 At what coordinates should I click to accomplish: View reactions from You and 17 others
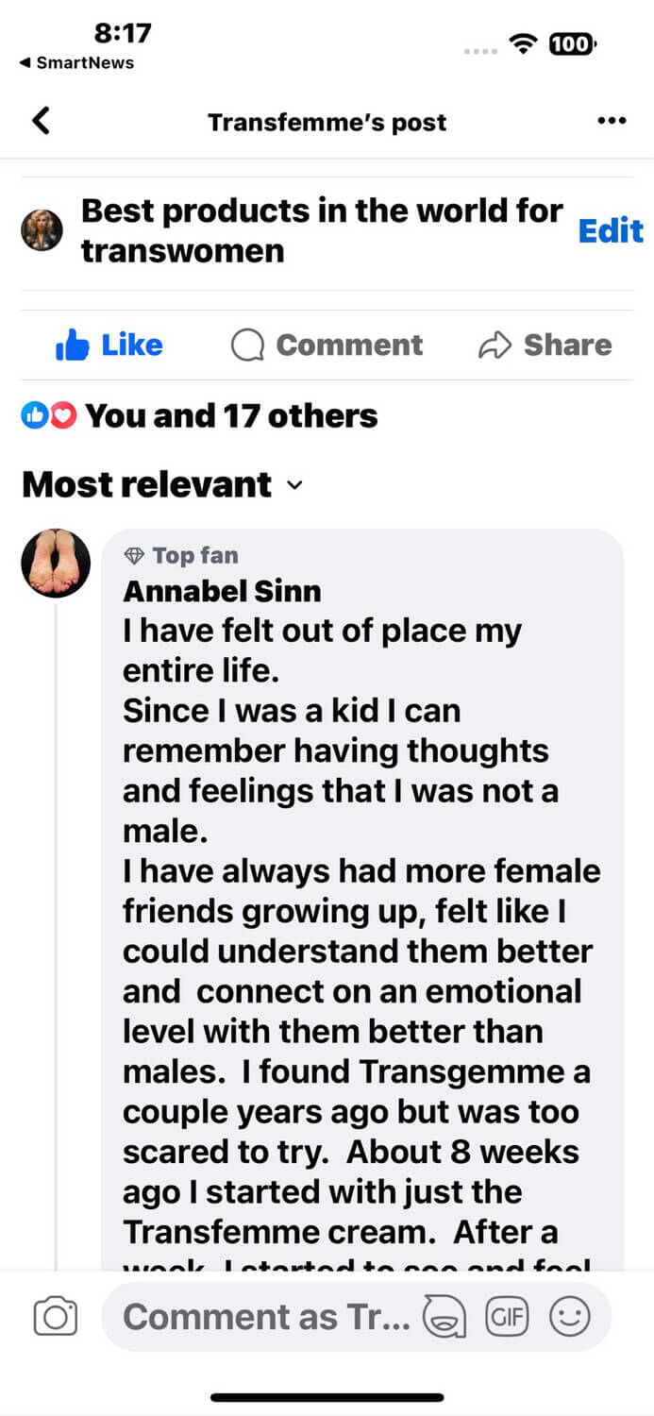pos(231,415)
